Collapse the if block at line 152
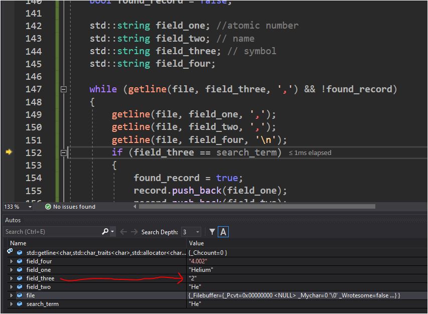 click(x=63, y=153)
